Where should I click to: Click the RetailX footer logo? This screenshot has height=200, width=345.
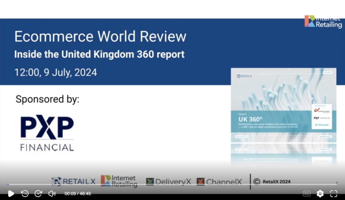74,182
